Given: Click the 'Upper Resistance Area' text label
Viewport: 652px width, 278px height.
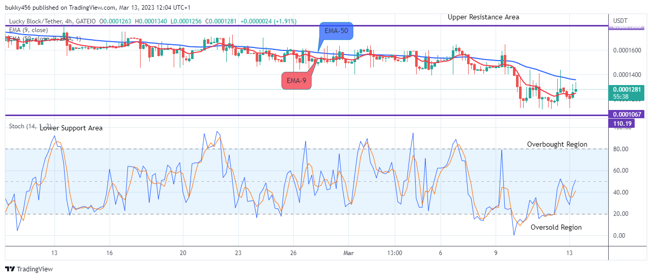Looking at the screenshot, I should click(483, 17).
